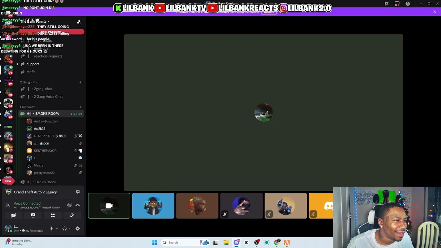The width and height of the screenshot is (441, 248).
Task: Open headphone output options arrow
Action: pyautogui.click(x=70, y=228)
